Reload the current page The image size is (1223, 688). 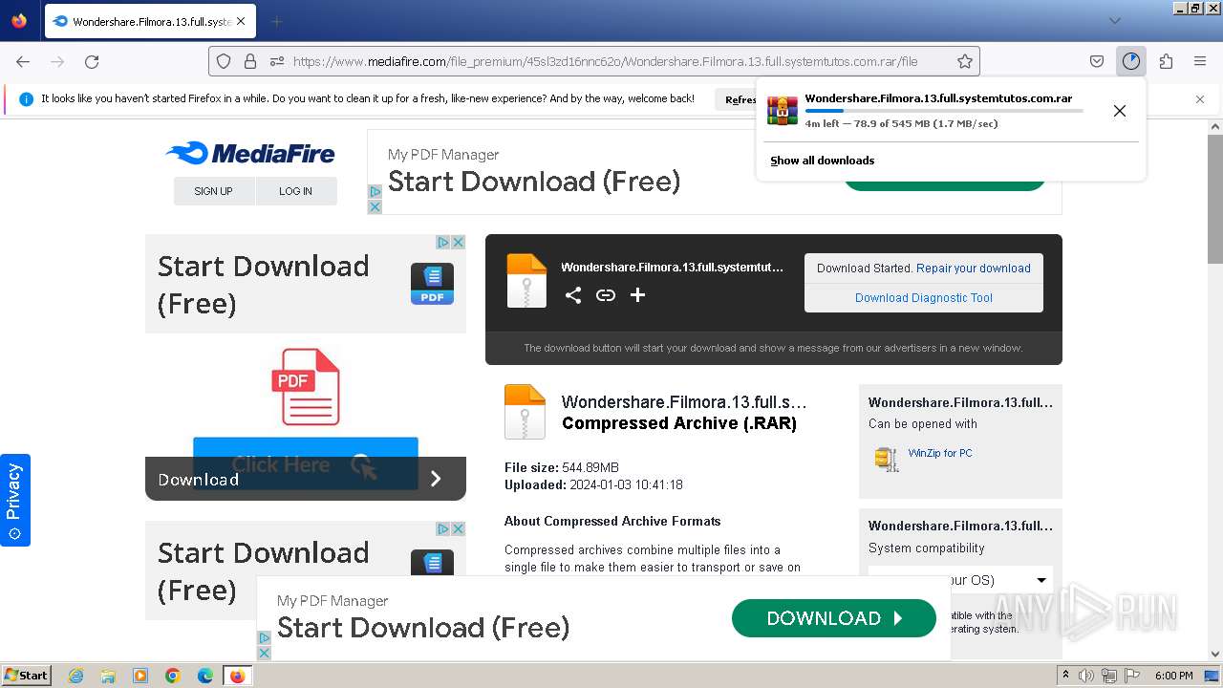[92, 61]
